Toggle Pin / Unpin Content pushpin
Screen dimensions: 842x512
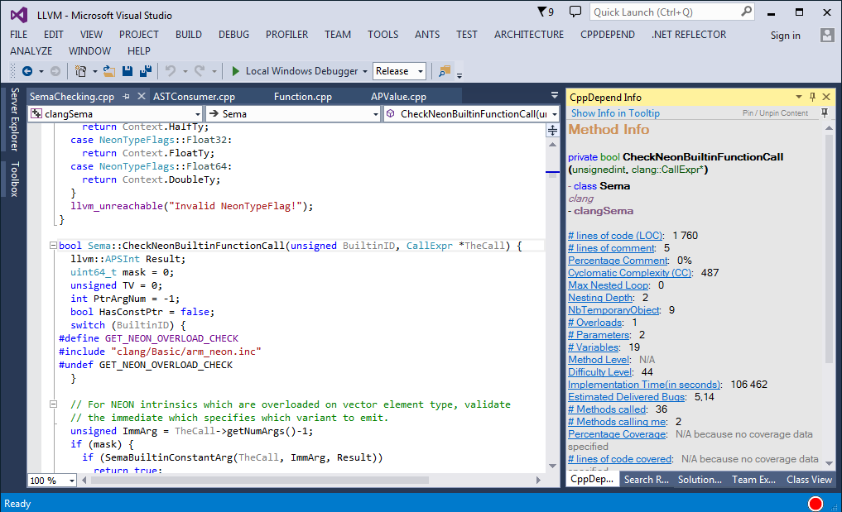coord(825,112)
